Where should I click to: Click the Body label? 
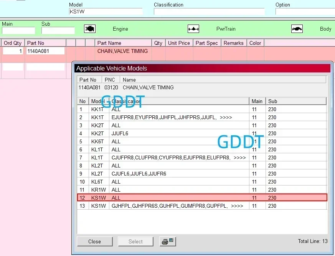(x=326, y=29)
